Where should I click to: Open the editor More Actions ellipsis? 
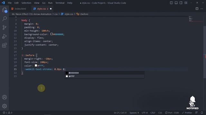point(202,9)
